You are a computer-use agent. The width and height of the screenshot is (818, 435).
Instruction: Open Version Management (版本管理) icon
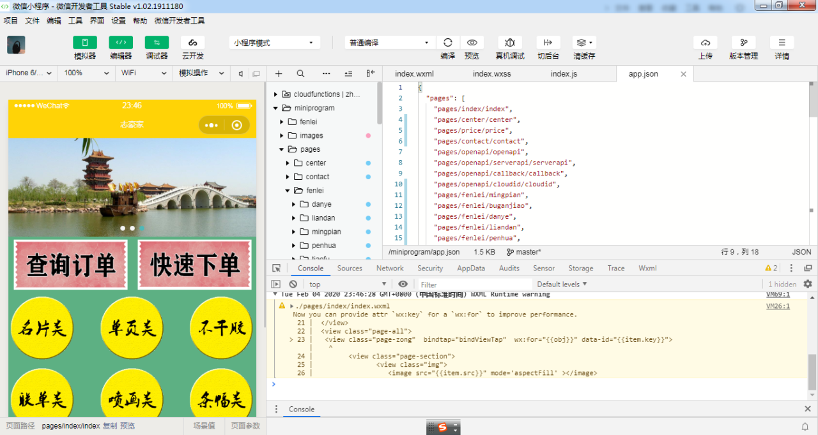743,43
